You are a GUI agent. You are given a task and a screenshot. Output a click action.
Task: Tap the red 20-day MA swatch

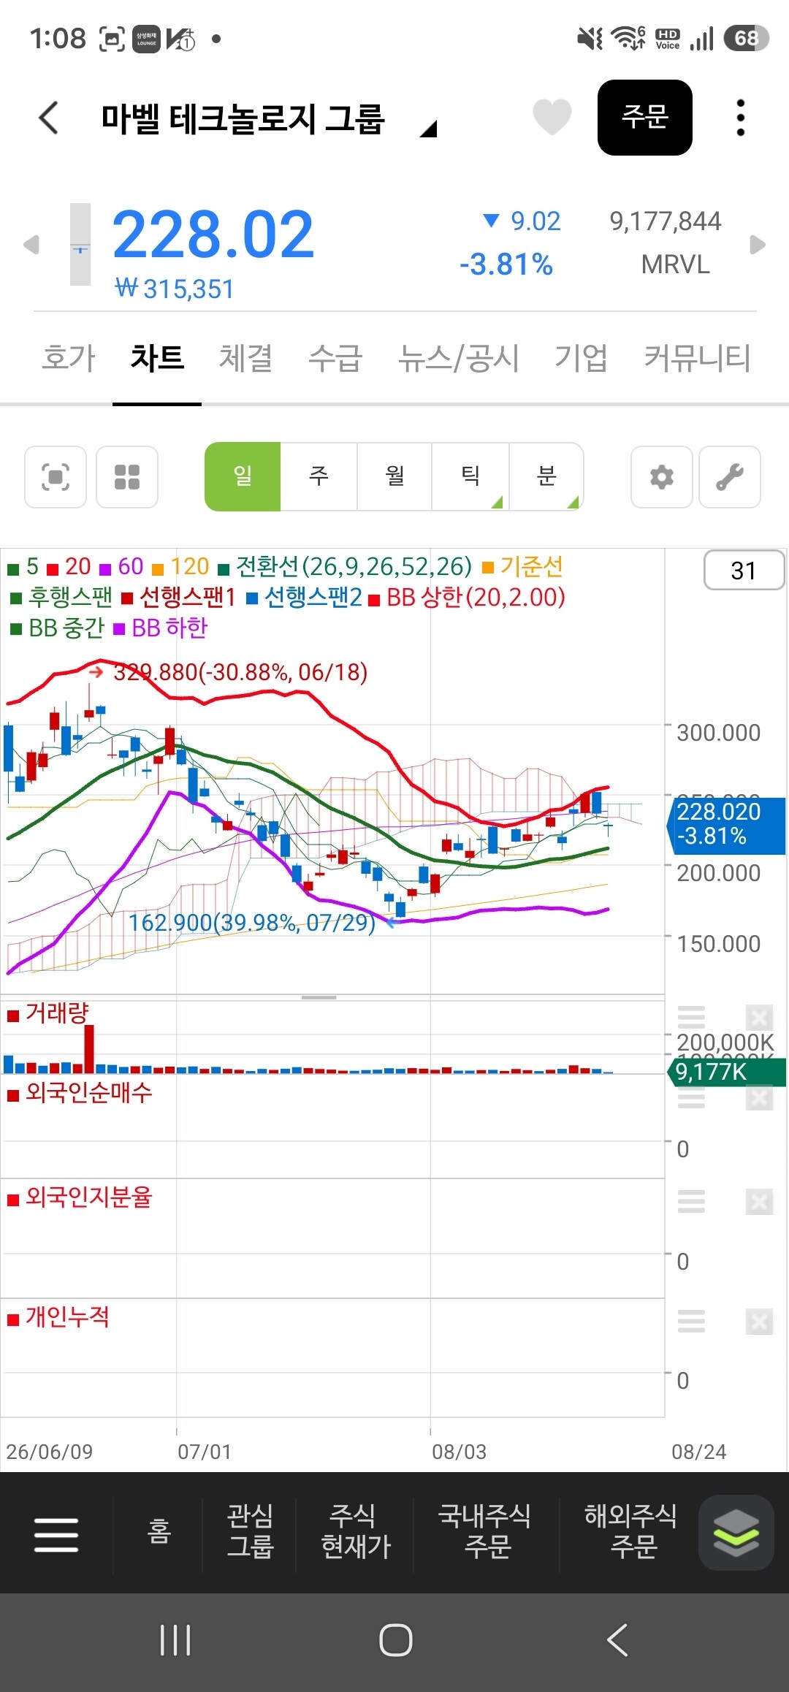53,569
